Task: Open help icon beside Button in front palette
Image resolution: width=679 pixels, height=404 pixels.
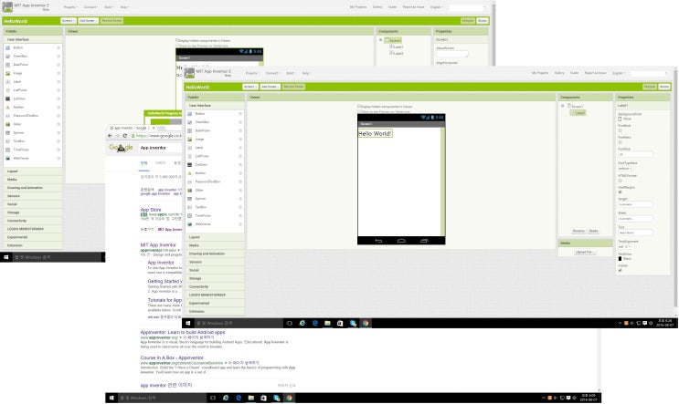Action: [240, 114]
